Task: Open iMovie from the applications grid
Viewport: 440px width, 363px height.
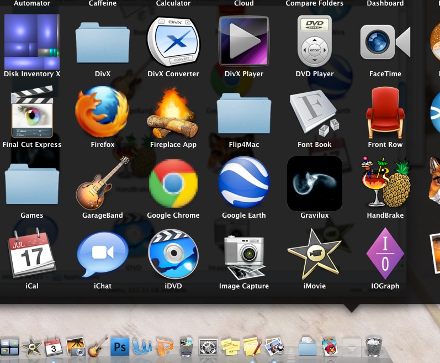Action: (x=315, y=254)
